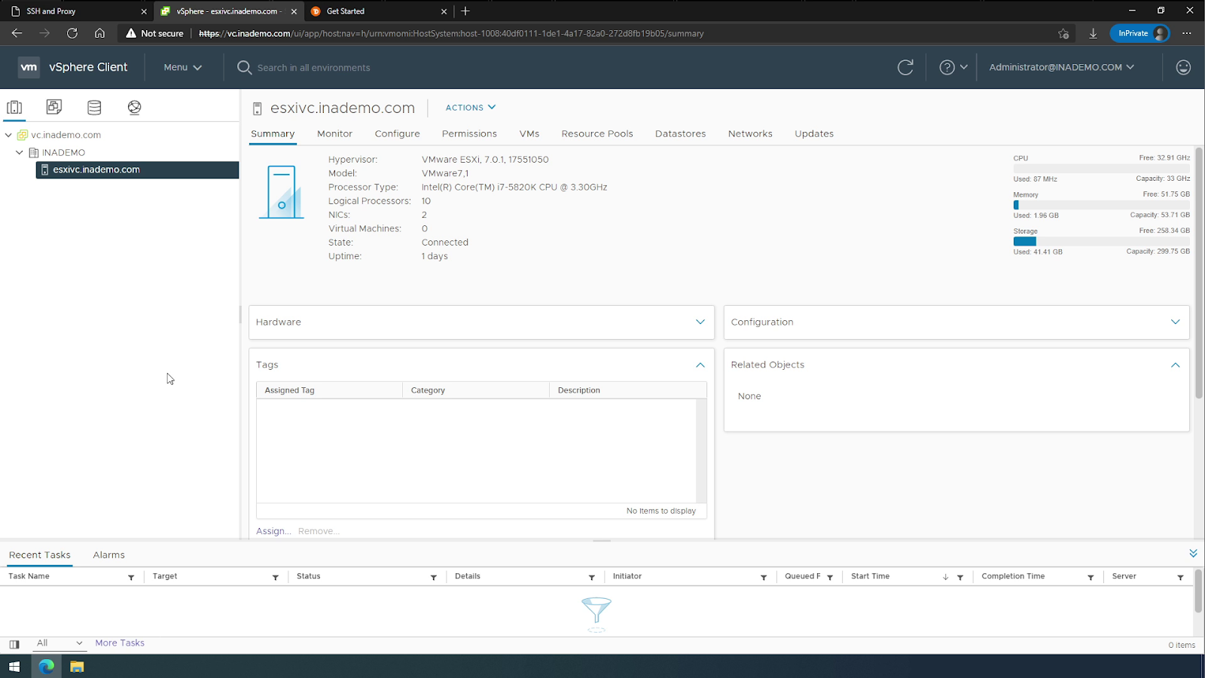
Task: Switch to the Datastores tab
Action: point(680,133)
